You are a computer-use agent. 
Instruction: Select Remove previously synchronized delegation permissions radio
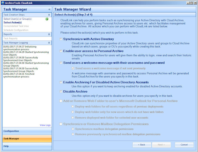73,134
